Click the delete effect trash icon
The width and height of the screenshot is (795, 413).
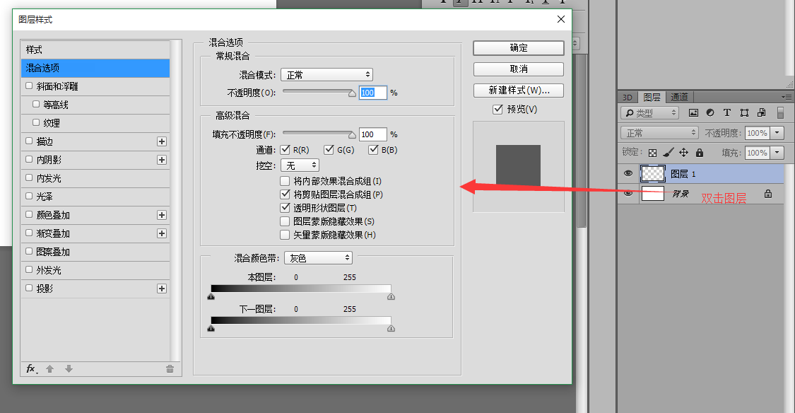pyautogui.click(x=170, y=369)
